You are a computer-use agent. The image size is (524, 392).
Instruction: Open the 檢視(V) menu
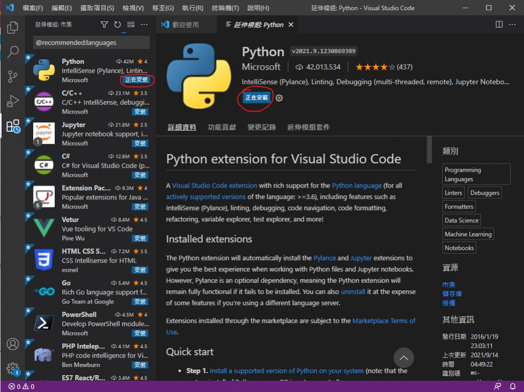pos(133,8)
